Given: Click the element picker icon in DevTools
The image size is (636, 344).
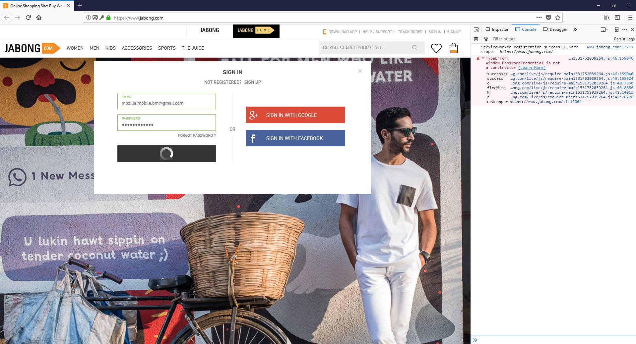Looking at the screenshot, I should (476, 29).
